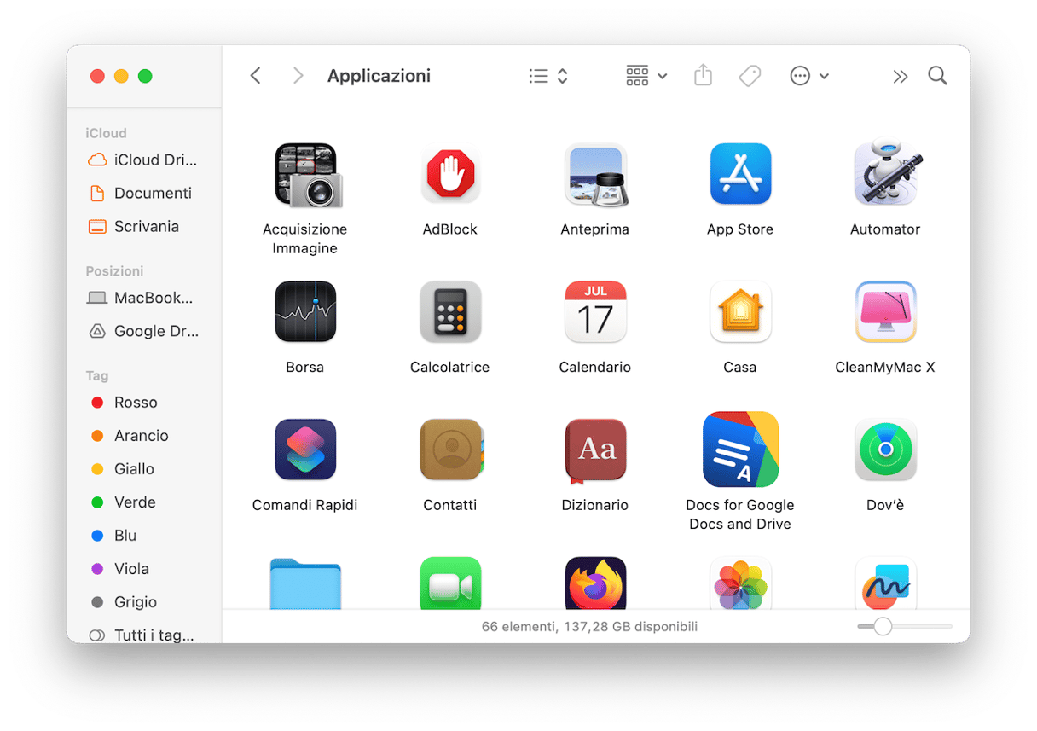This screenshot has height=731, width=1037.
Task: Click the CleanMyMac X icon
Action: 885,312
